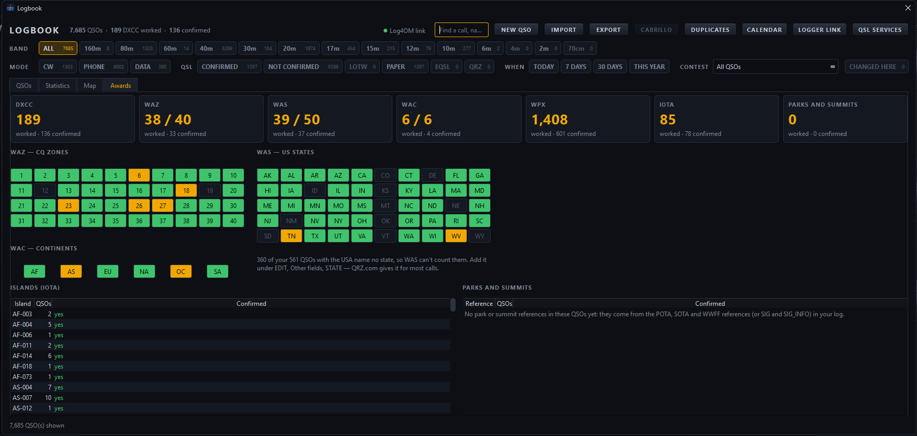Open the Statistics tab
The width and height of the screenshot is (917, 436).
[x=58, y=85]
